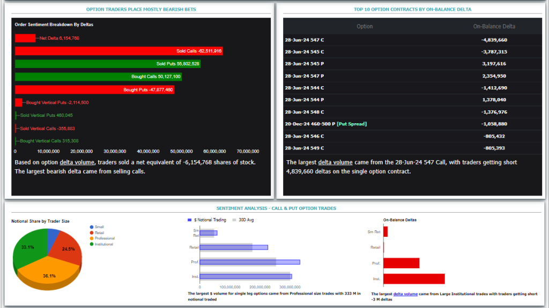Click the Sentiment Analysis section heading
This screenshot has height=308, width=549.
[x=276, y=208]
